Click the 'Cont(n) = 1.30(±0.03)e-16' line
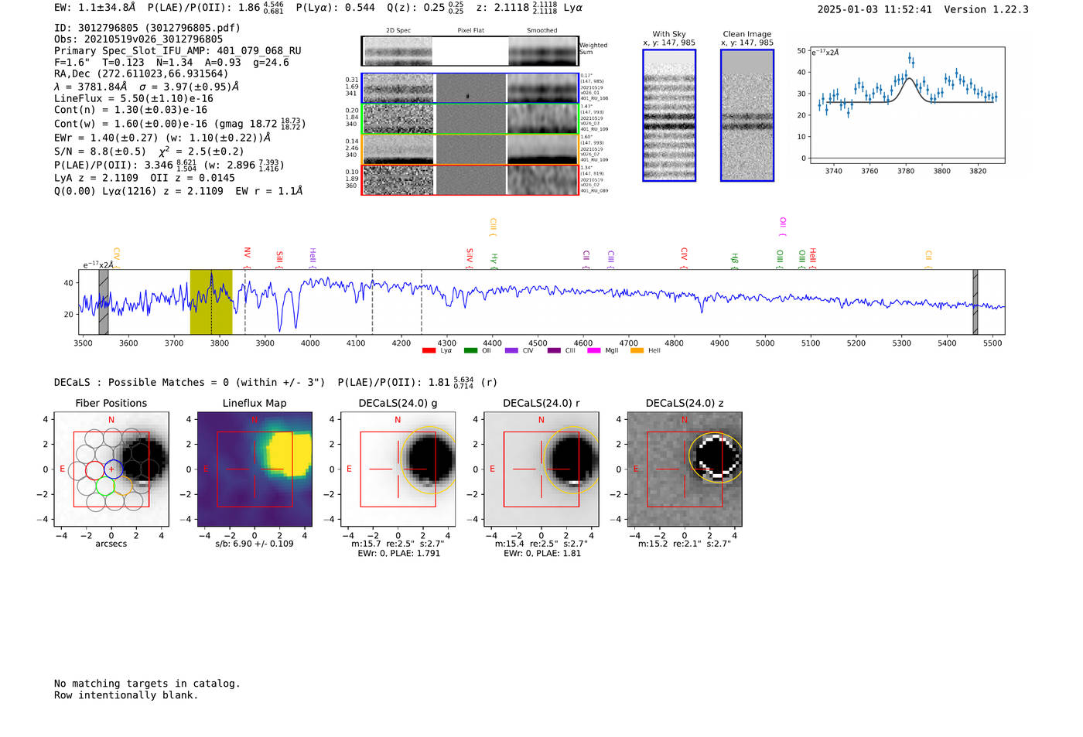Viewport: 1083px width, 737px height. (131, 110)
